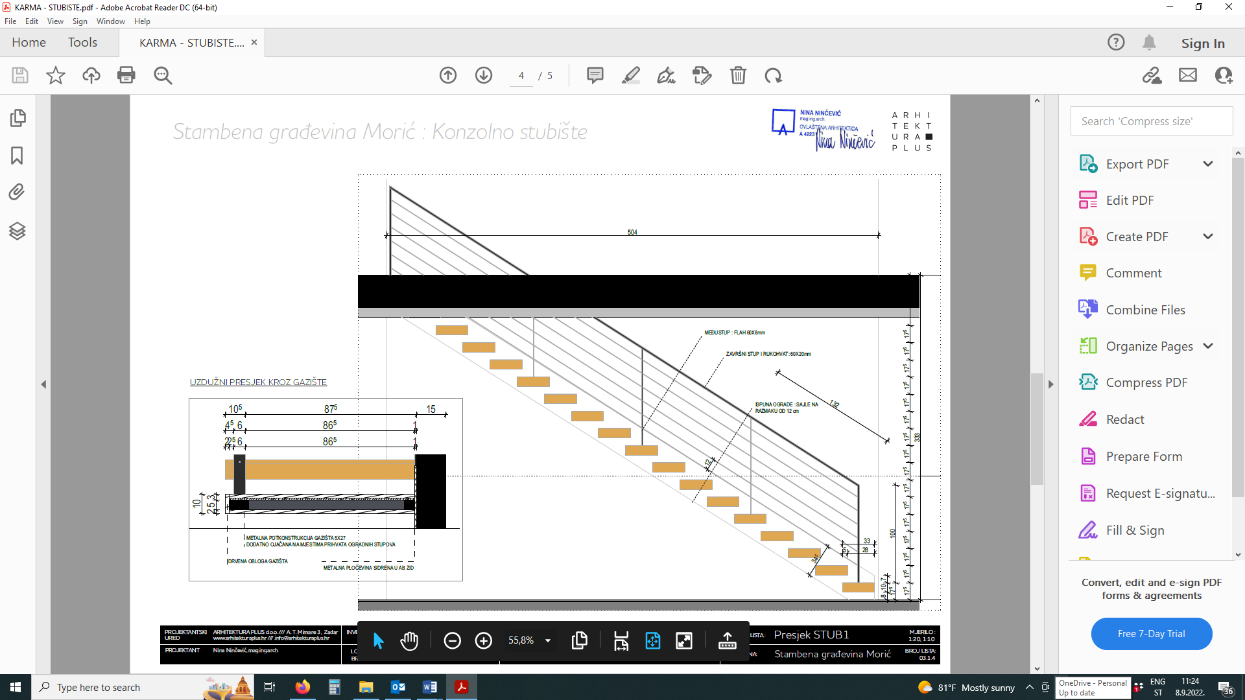Open the Layers panel icon
Image resolution: width=1245 pixels, height=700 pixels.
click(x=18, y=231)
